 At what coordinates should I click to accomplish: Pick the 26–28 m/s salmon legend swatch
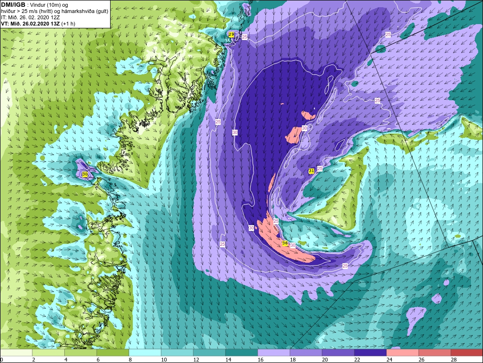click(x=434, y=352)
